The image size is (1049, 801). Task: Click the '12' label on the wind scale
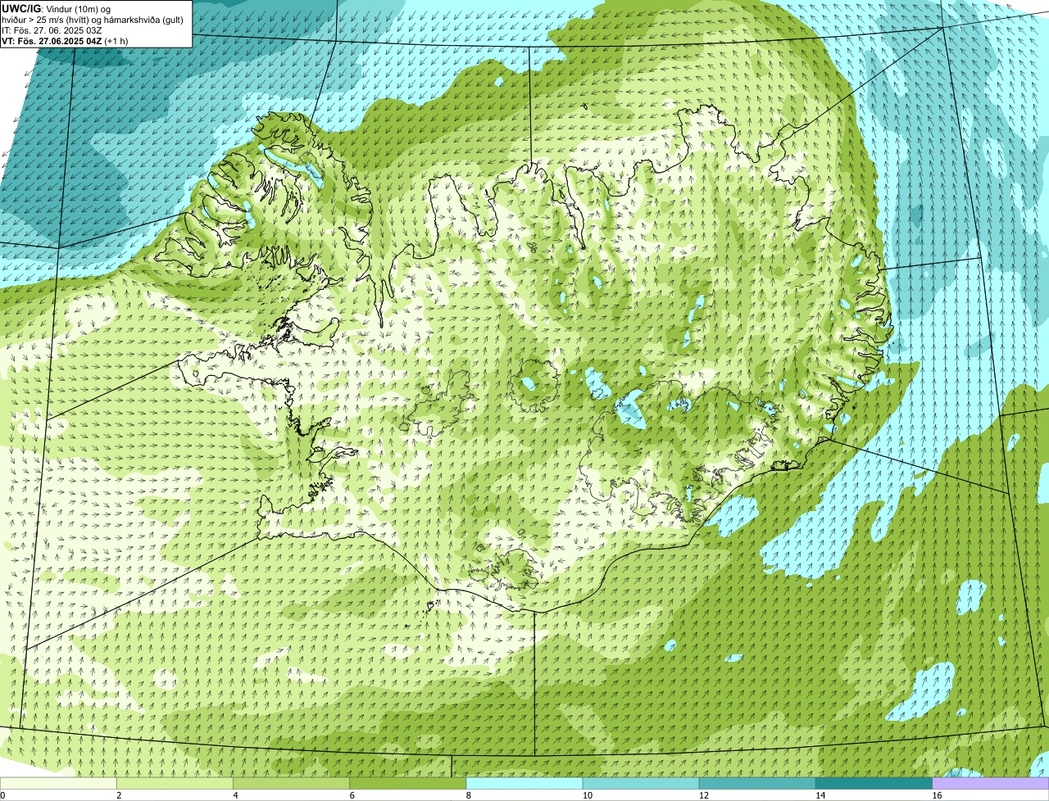point(703,795)
